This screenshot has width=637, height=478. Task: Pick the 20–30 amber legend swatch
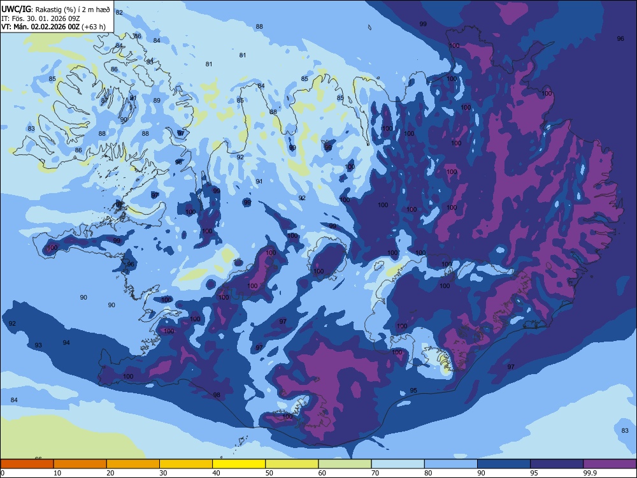pos(133,464)
